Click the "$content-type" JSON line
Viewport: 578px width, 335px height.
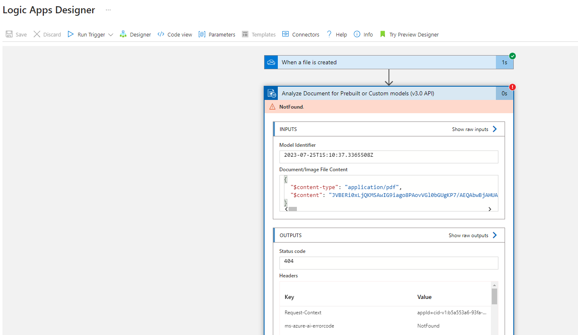347,187
